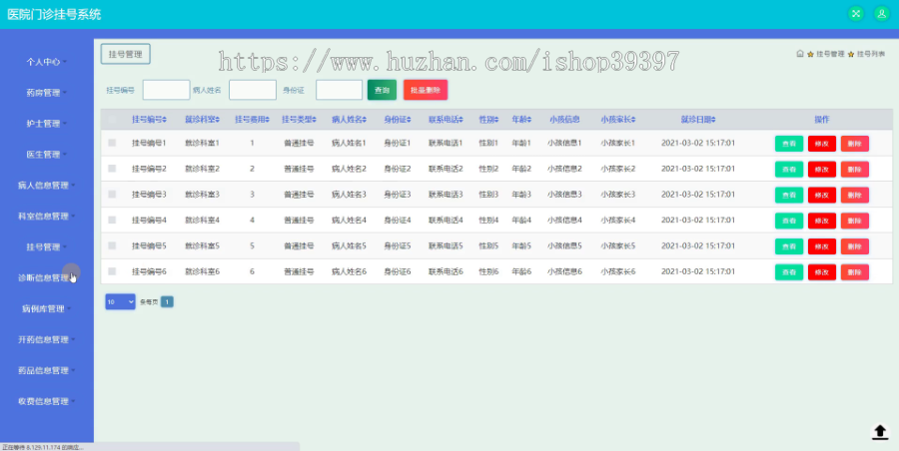Check the row for 挂号编号1
This screenshot has height=451, width=899.
click(x=112, y=143)
